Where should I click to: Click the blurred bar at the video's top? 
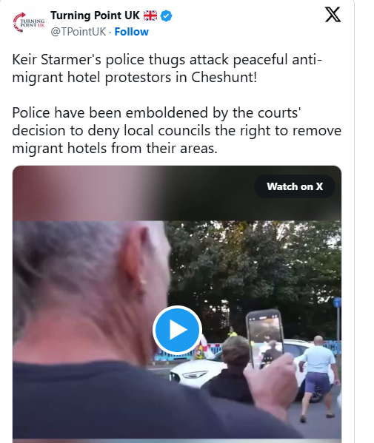[x=177, y=193]
